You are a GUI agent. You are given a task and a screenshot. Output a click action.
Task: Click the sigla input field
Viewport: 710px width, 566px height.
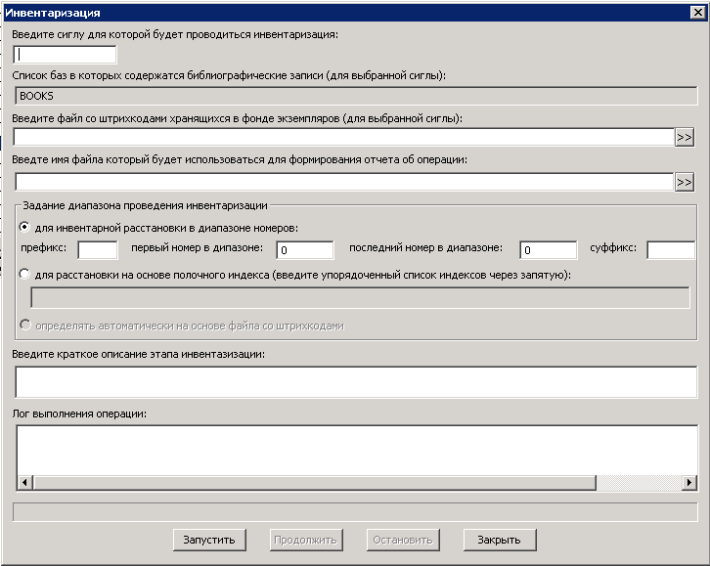[x=65, y=55]
